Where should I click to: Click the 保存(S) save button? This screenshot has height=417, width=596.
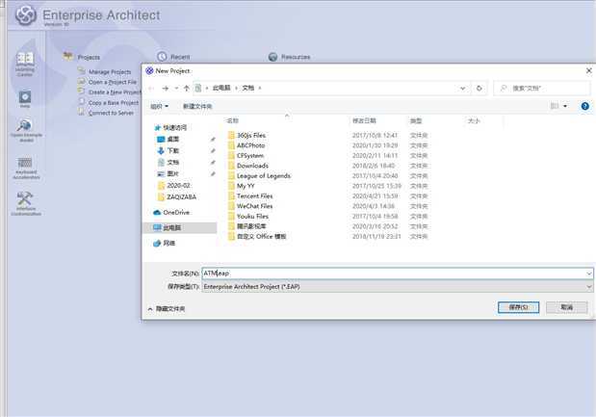[x=518, y=307]
